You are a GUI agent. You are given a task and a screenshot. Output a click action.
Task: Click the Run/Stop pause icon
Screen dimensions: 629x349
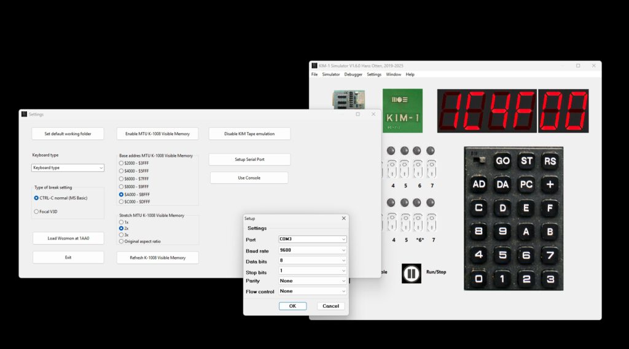click(x=411, y=273)
